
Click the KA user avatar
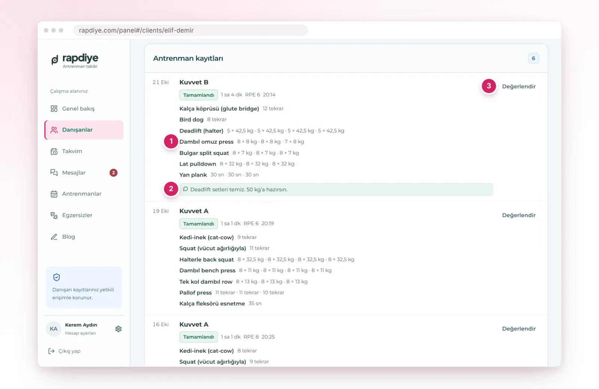click(x=54, y=329)
